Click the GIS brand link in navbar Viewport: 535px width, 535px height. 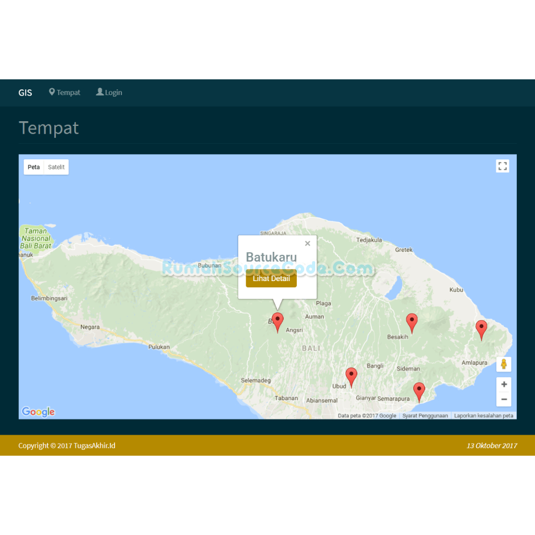[25, 93]
